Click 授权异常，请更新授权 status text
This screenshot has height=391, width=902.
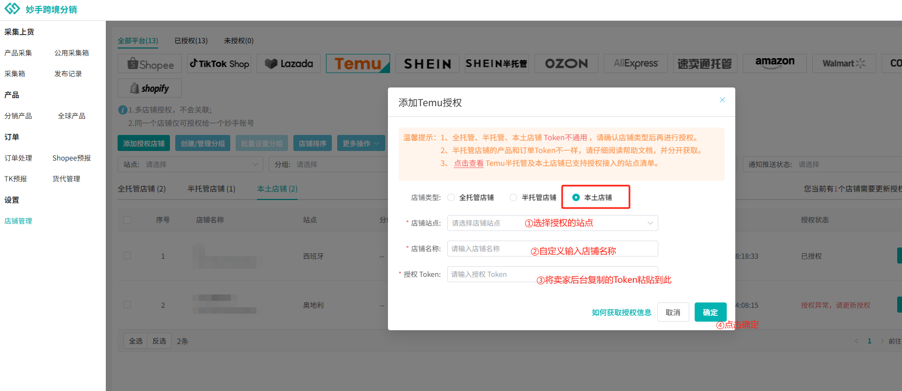[836, 305]
